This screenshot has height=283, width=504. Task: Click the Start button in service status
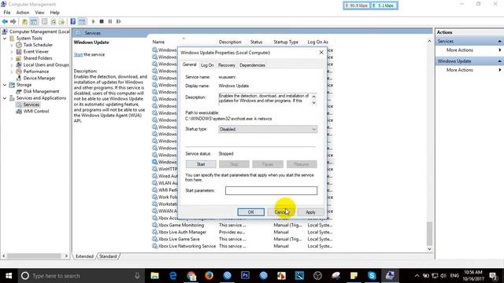coord(201,164)
